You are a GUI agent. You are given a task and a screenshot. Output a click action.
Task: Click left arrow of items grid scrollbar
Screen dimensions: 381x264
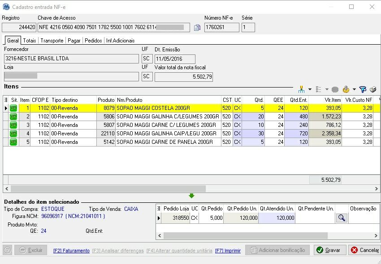pyautogui.click(x=7, y=189)
